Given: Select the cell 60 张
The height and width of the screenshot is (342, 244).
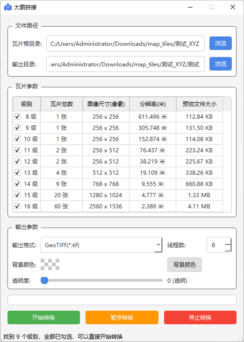Looking at the screenshot, I should click(62, 206).
